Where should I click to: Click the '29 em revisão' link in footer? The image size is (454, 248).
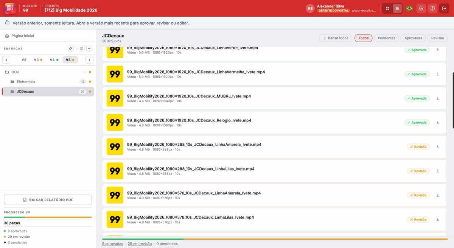140,244
